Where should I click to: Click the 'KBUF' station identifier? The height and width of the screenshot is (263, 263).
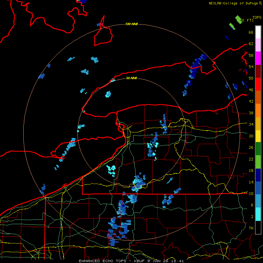[140, 261]
